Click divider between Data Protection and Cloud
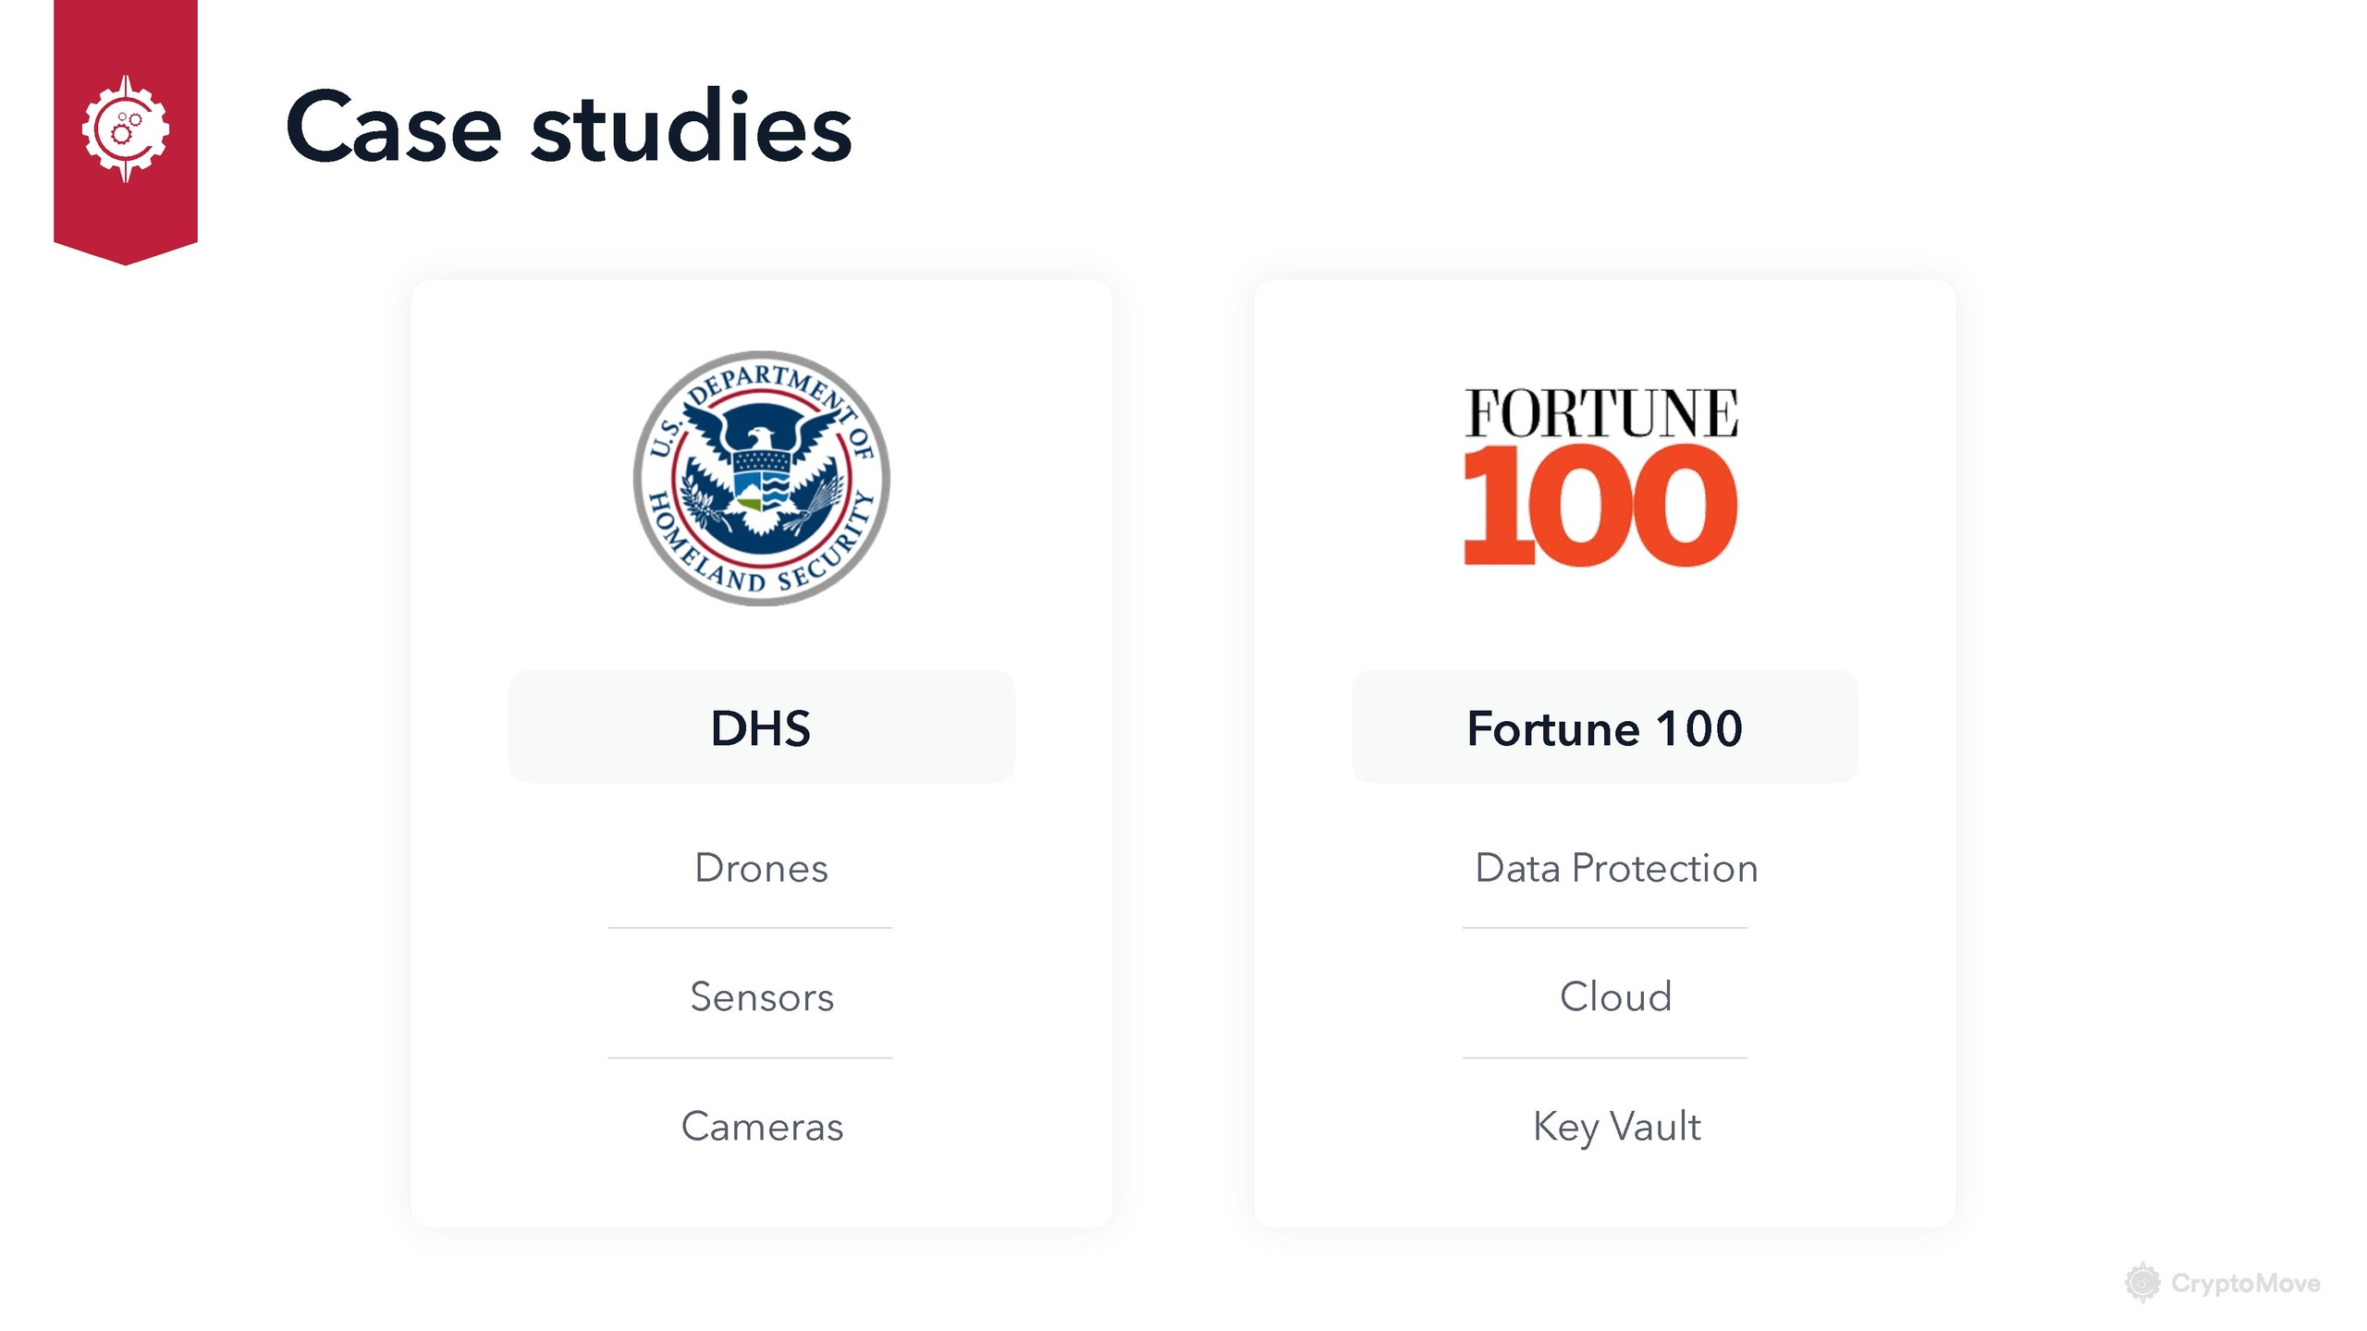Image resolution: width=2367 pixels, height=1331 pixels. click(x=1604, y=928)
